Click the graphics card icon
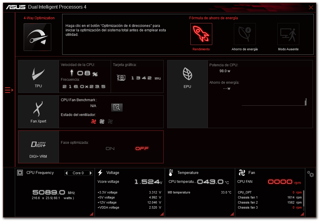This screenshot has height=221, width=320. tap(121, 78)
